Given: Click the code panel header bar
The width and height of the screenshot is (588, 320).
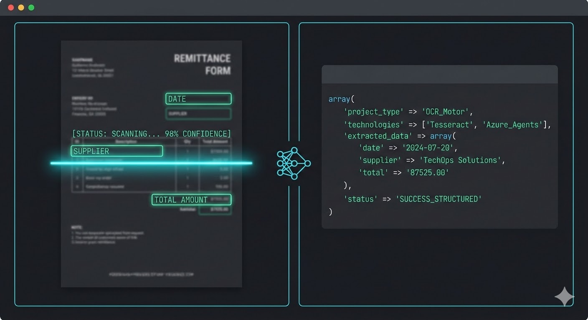Looking at the screenshot, I should [x=439, y=74].
